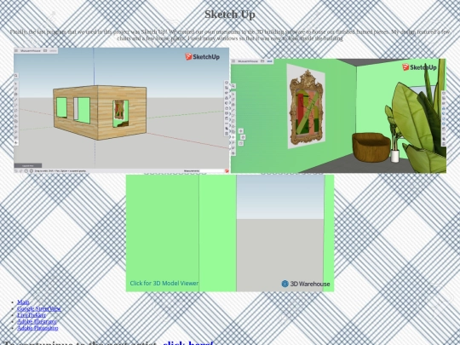Open the wooden museum exterior screenshot
Image resolution: width=460 pixels, height=345 pixels.
click(x=122, y=110)
